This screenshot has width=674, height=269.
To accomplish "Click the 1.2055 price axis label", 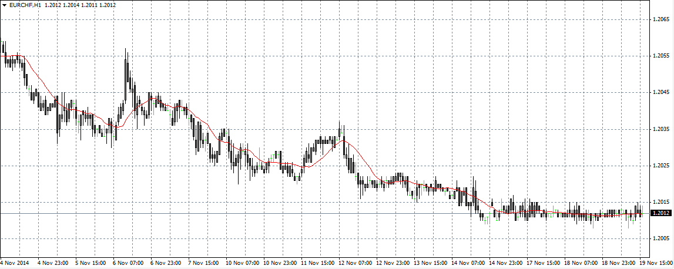I will pos(660,56).
